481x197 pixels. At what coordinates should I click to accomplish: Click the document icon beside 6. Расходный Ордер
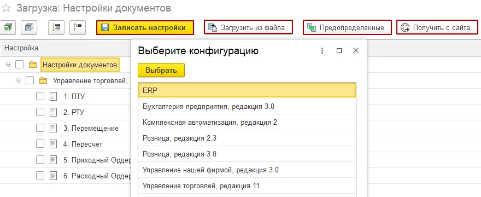point(54,176)
